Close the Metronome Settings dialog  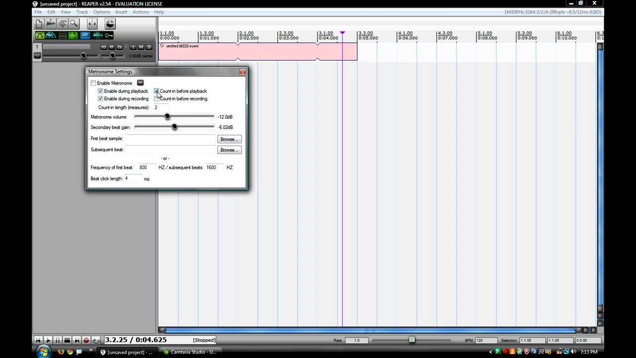tap(242, 72)
